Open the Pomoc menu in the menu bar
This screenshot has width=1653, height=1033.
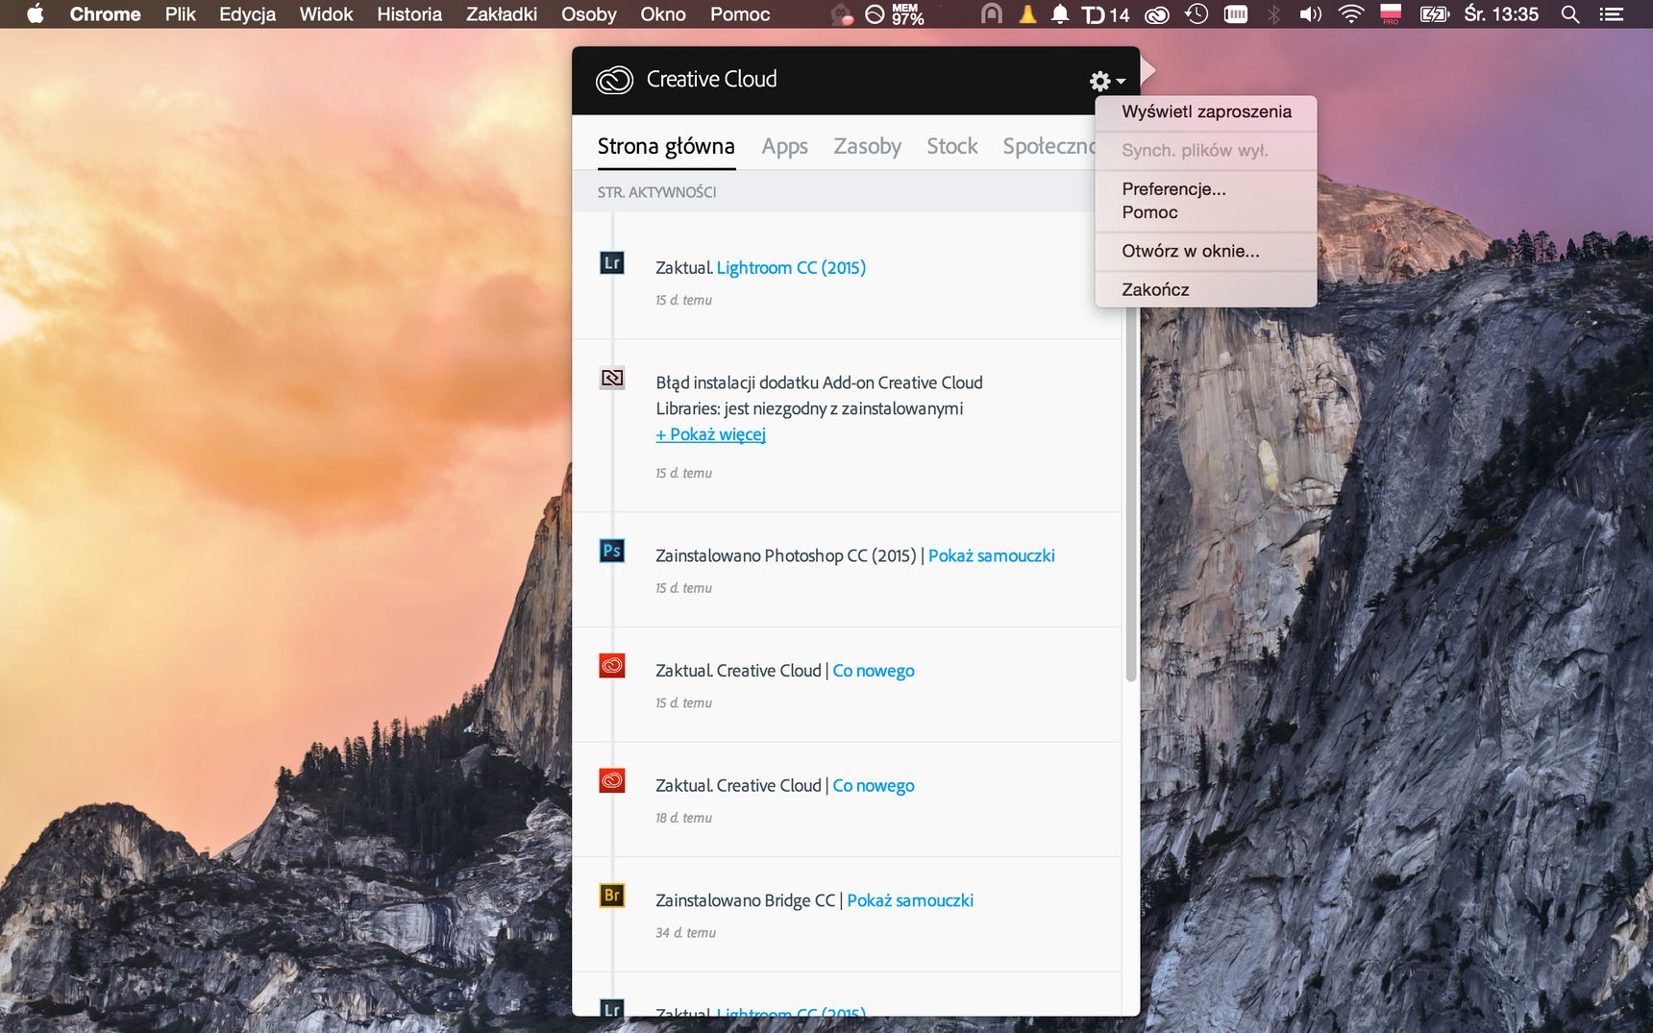tap(740, 14)
